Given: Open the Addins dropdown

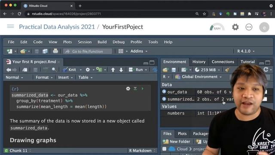Looking at the screenshot, I should (x=139, y=51).
